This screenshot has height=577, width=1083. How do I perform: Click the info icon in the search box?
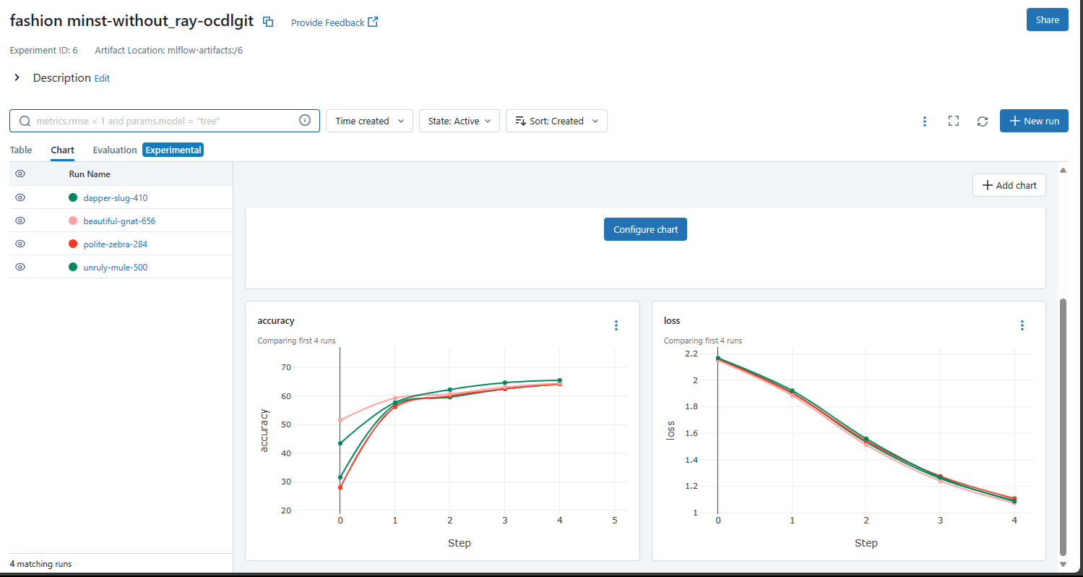tap(305, 121)
